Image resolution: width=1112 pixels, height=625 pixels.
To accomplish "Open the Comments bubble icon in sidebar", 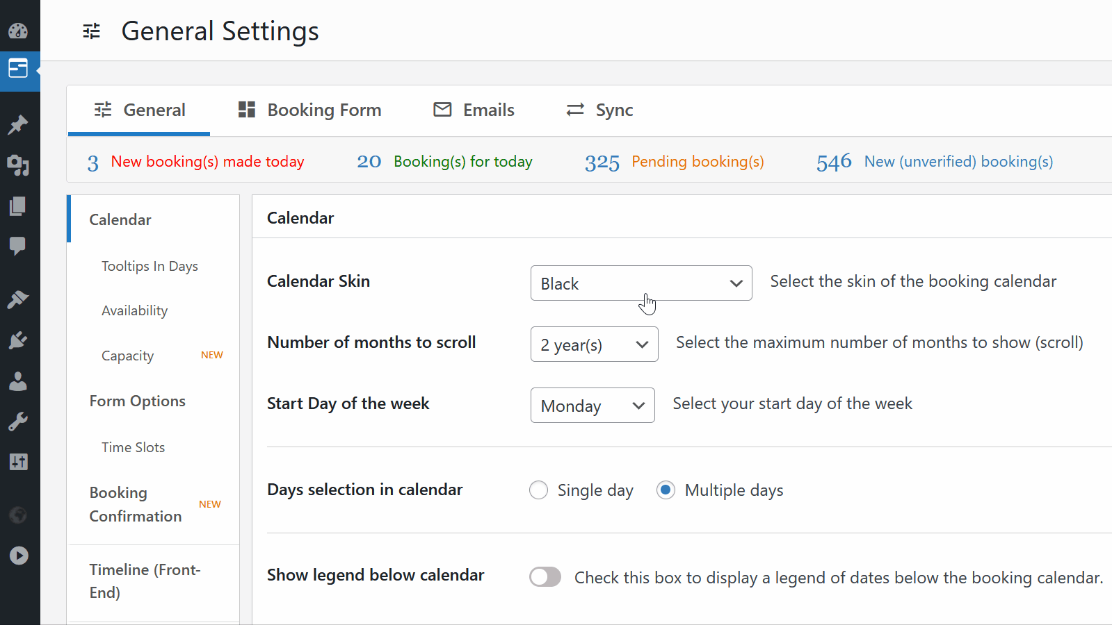I will (x=18, y=246).
